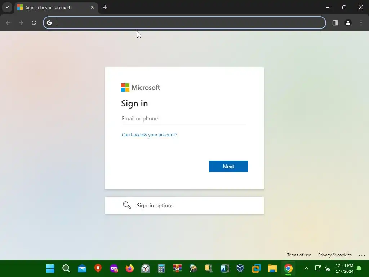Launch Firefox from the taskbar

(x=130, y=268)
